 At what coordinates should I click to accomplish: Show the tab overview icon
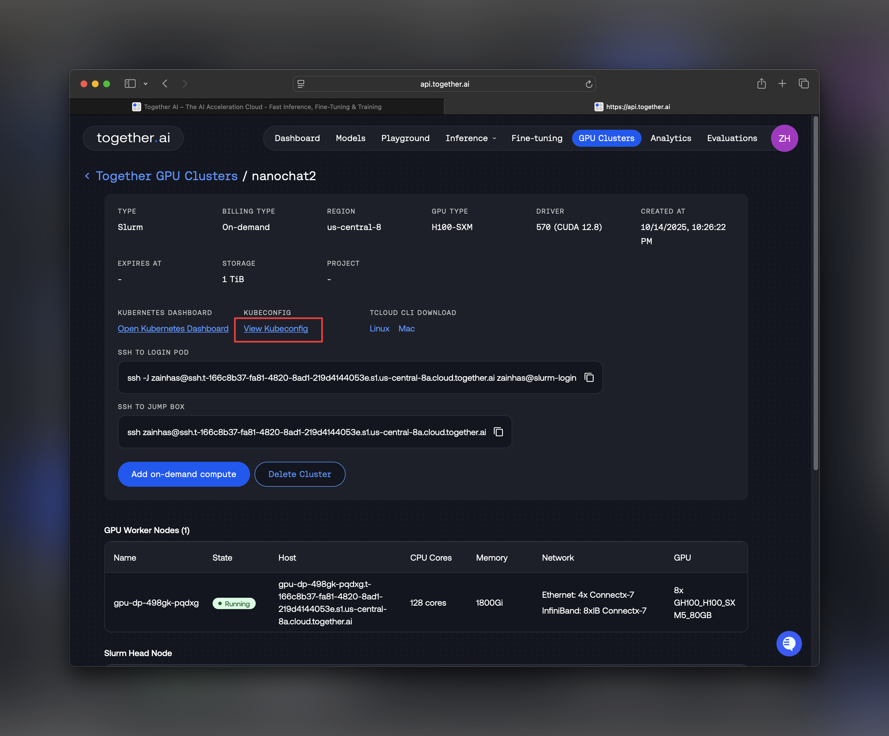click(x=803, y=84)
